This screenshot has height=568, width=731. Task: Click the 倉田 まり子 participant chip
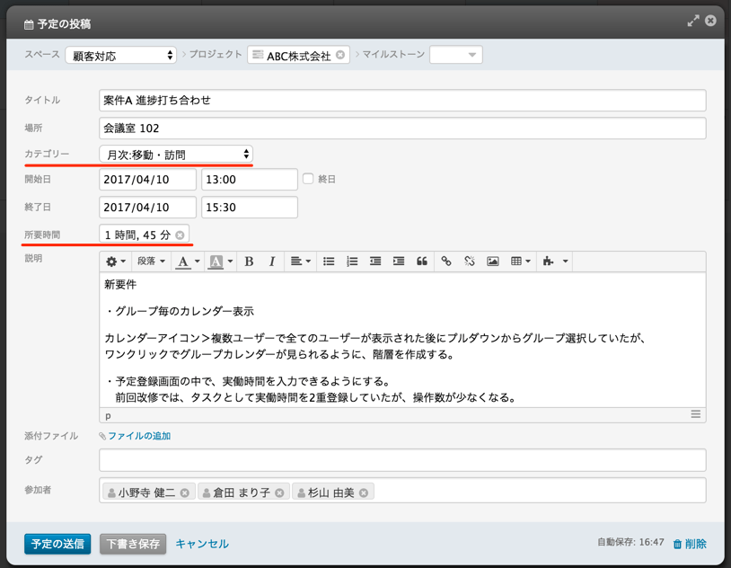click(x=244, y=493)
